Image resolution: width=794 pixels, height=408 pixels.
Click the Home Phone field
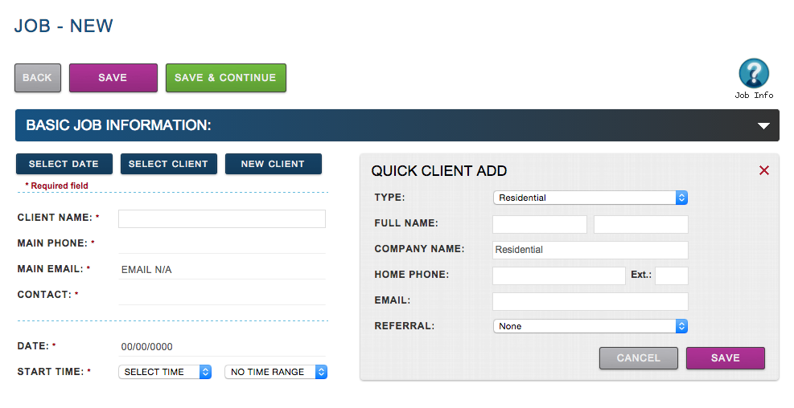tap(558, 275)
